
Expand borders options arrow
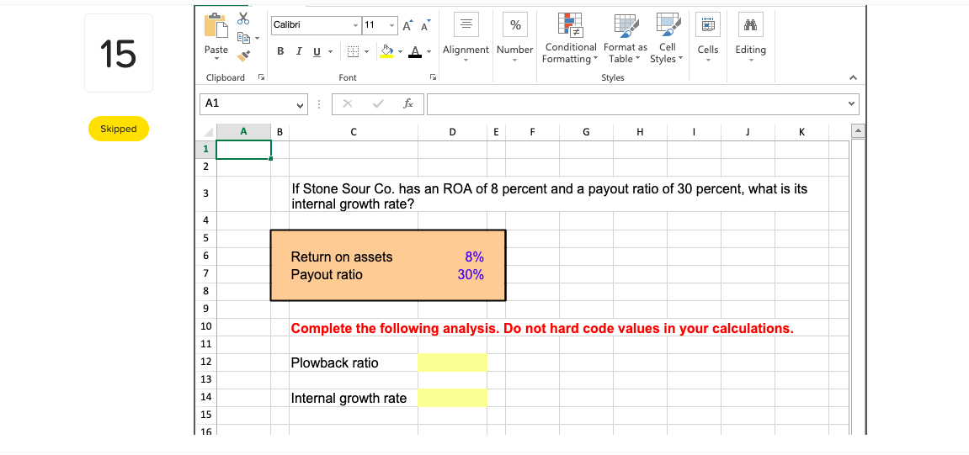coord(368,51)
